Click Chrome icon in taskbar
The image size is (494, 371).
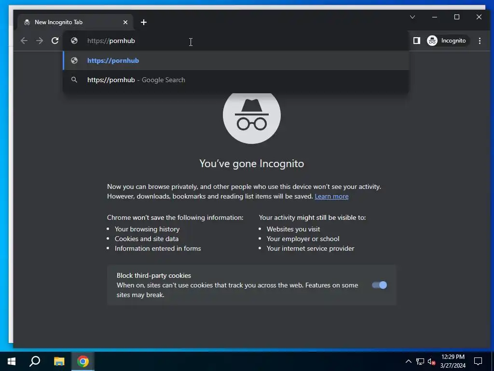pyautogui.click(x=83, y=361)
